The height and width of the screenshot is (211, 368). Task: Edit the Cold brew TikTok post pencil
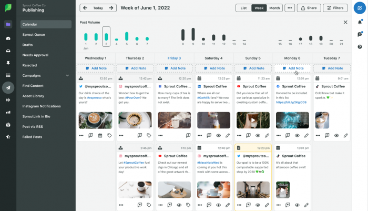tap(346, 135)
